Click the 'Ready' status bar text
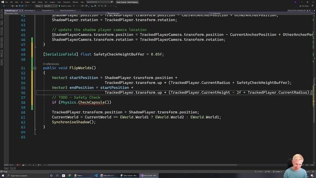The image size is (316, 178). click(x=5, y=172)
